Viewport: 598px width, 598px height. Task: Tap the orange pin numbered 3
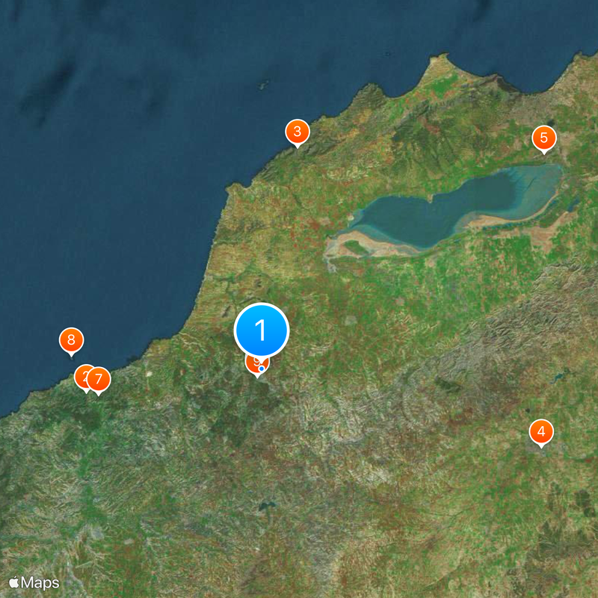click(298, 132)
